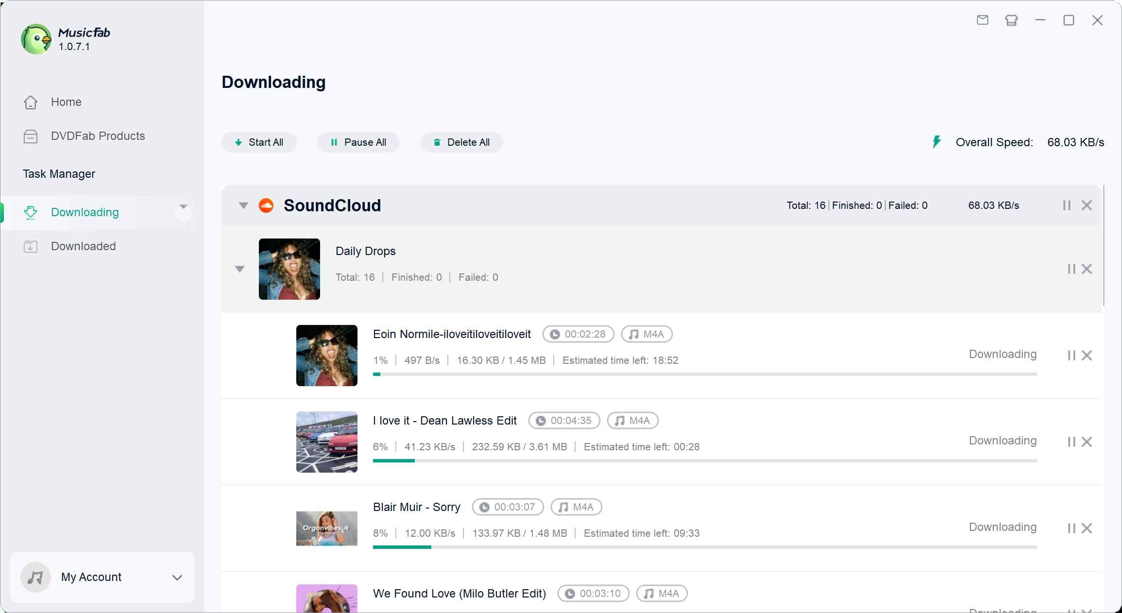Click Overall Speed 68.03 KB/s value

pyautogui.click(x=1075, y=142)
